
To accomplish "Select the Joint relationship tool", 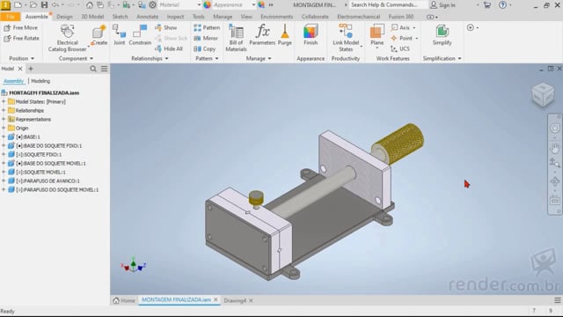I will [x=119, y=35].
